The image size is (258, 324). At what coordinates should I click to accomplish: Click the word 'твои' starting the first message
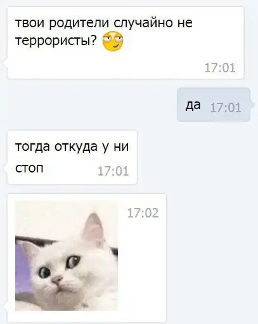(30, 23)
